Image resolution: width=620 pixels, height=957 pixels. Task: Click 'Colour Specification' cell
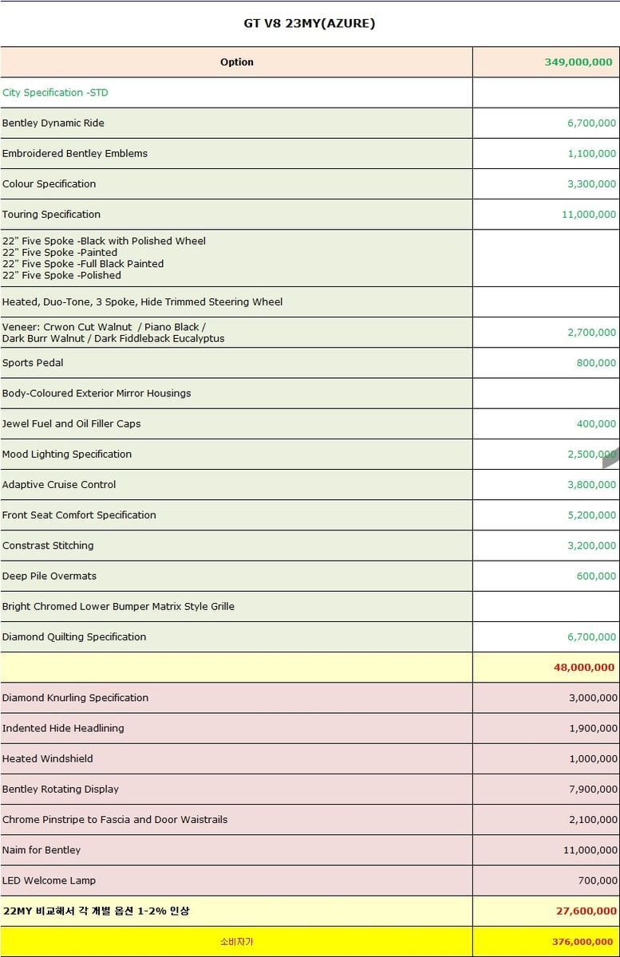(x=236, y=183)
